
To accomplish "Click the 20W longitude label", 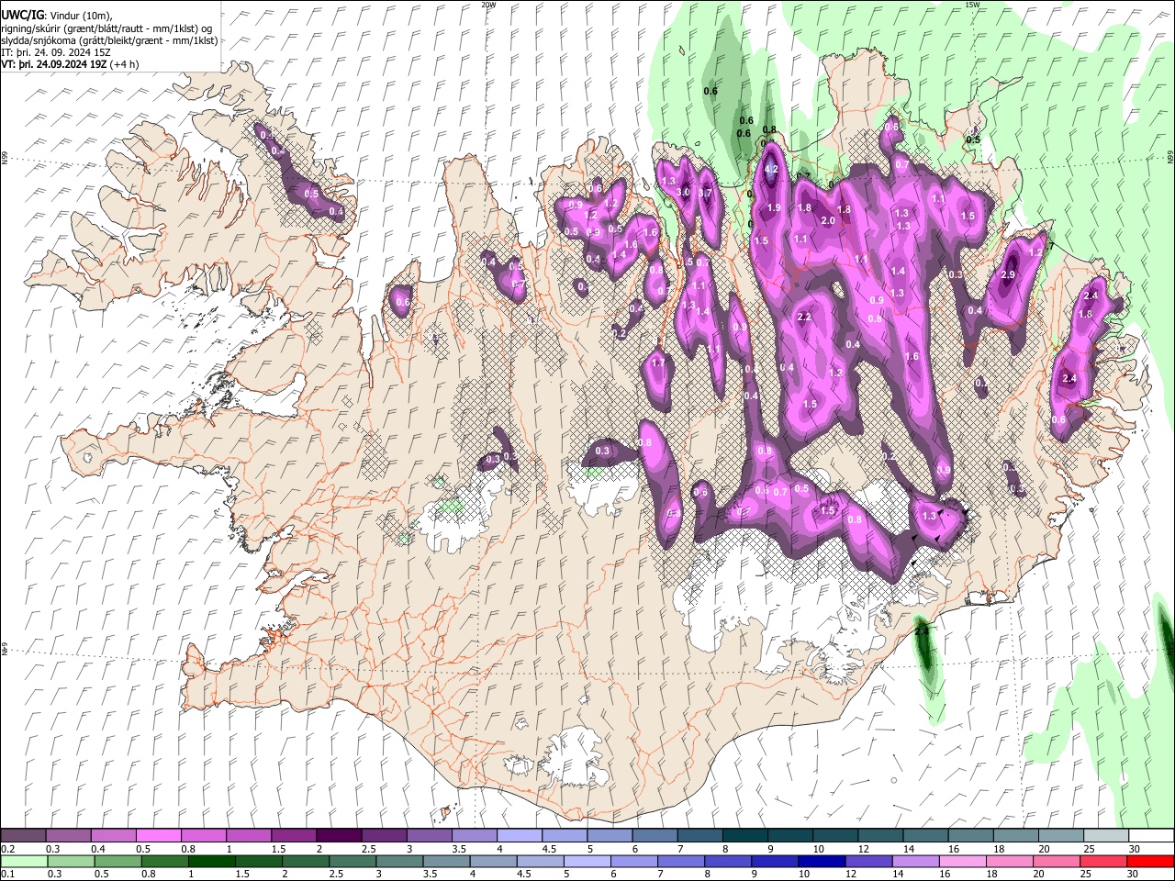I will tap(488, 5).
